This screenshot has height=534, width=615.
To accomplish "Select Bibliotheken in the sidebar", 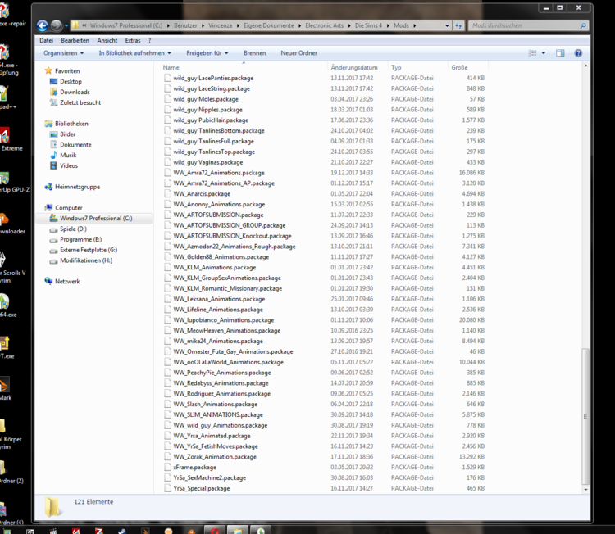I will coord(71,124).
